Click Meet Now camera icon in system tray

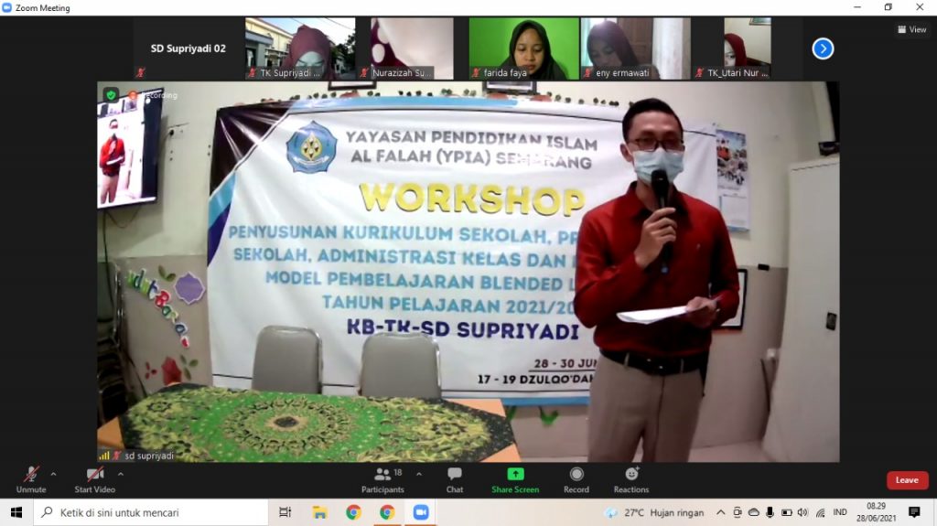pyautogui.click(x=738, y=512)
